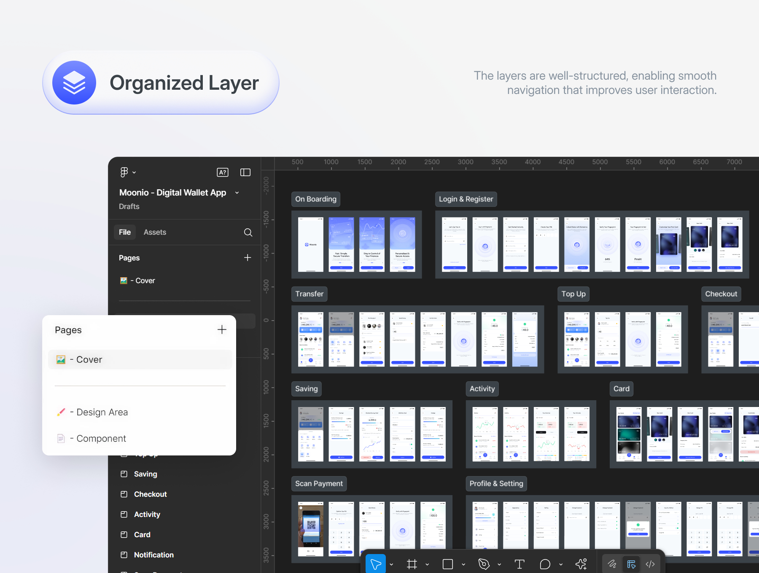Screen dimensions: 759x573
Task: Select the Text tool
Action: click(x=519, y=564)
